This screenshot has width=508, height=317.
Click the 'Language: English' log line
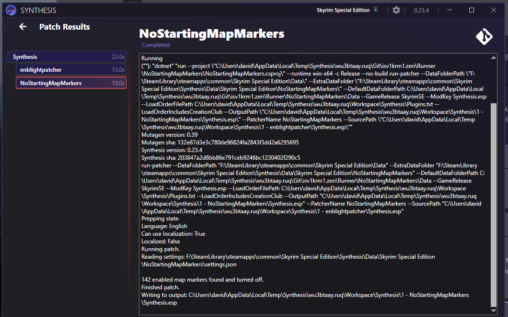point(164,226)
